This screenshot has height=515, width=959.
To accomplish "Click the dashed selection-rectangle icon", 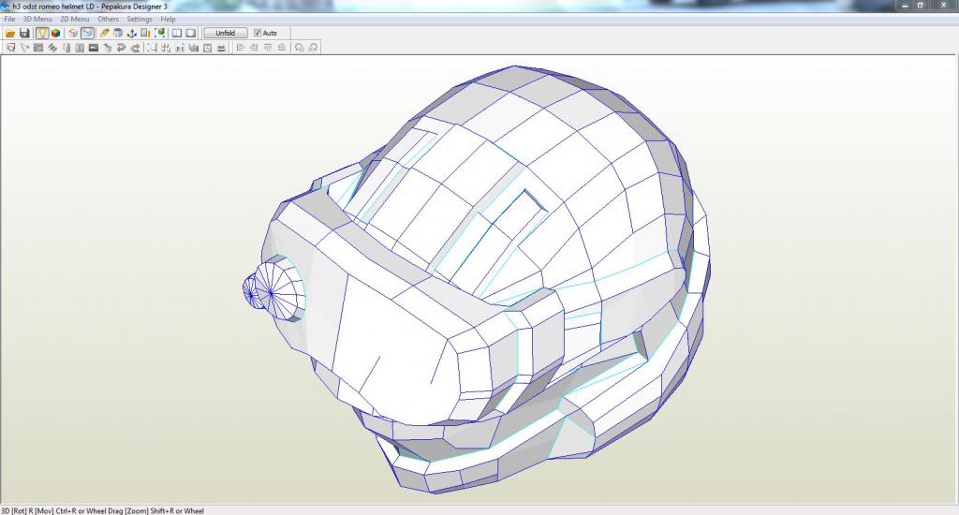I will 153,48.
